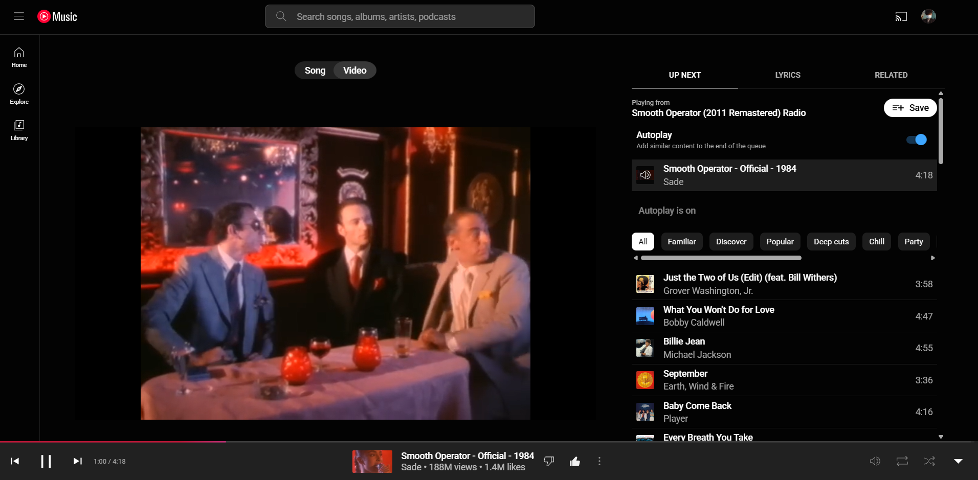The height and width of the screenshot is (480, 978).
Task: Open the account profile avatar
Action: click(928, 16)
